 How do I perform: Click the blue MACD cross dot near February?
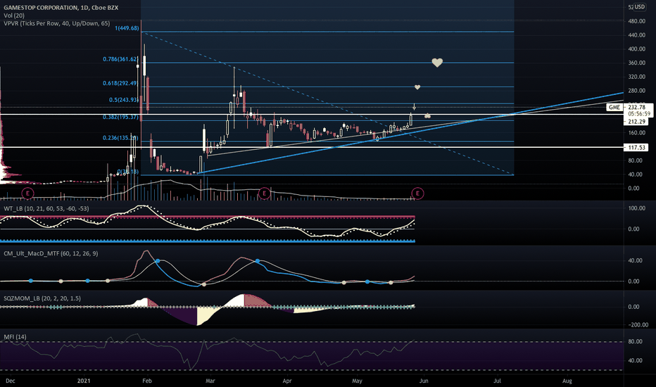[x=157, y=260]
